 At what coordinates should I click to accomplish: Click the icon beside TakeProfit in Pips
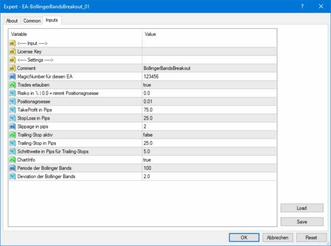click(12, 110)
